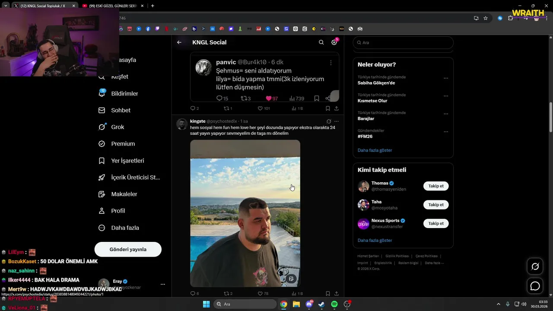
Task: Open floating Grok button at right
Action: [x=535, y=267]
